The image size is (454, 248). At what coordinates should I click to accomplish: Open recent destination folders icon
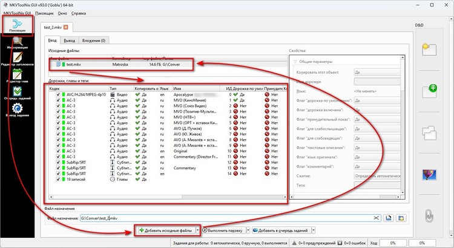tap(401, 218)
